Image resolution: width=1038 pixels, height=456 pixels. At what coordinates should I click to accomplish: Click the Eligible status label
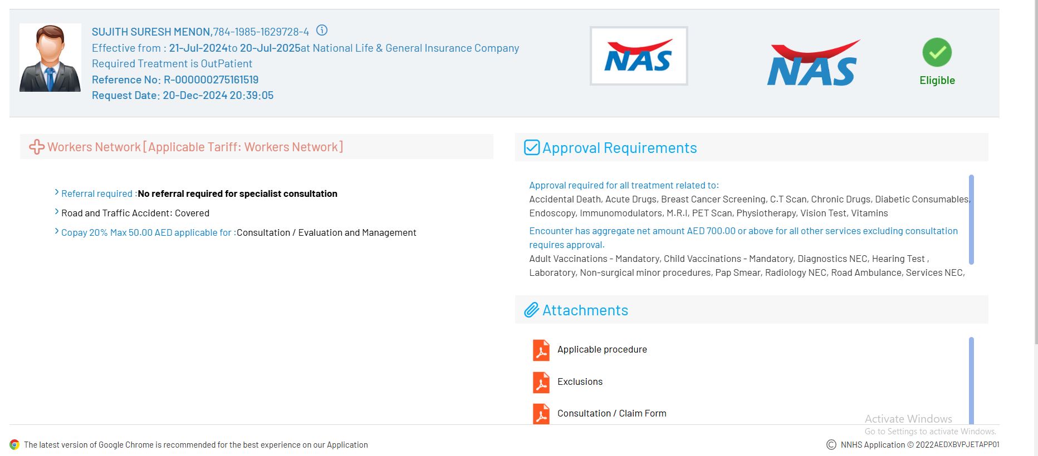[x=937, y=80]
